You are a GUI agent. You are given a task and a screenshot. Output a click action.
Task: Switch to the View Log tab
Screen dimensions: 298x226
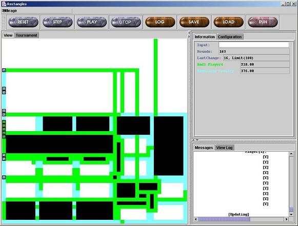(x=225, y=148)
